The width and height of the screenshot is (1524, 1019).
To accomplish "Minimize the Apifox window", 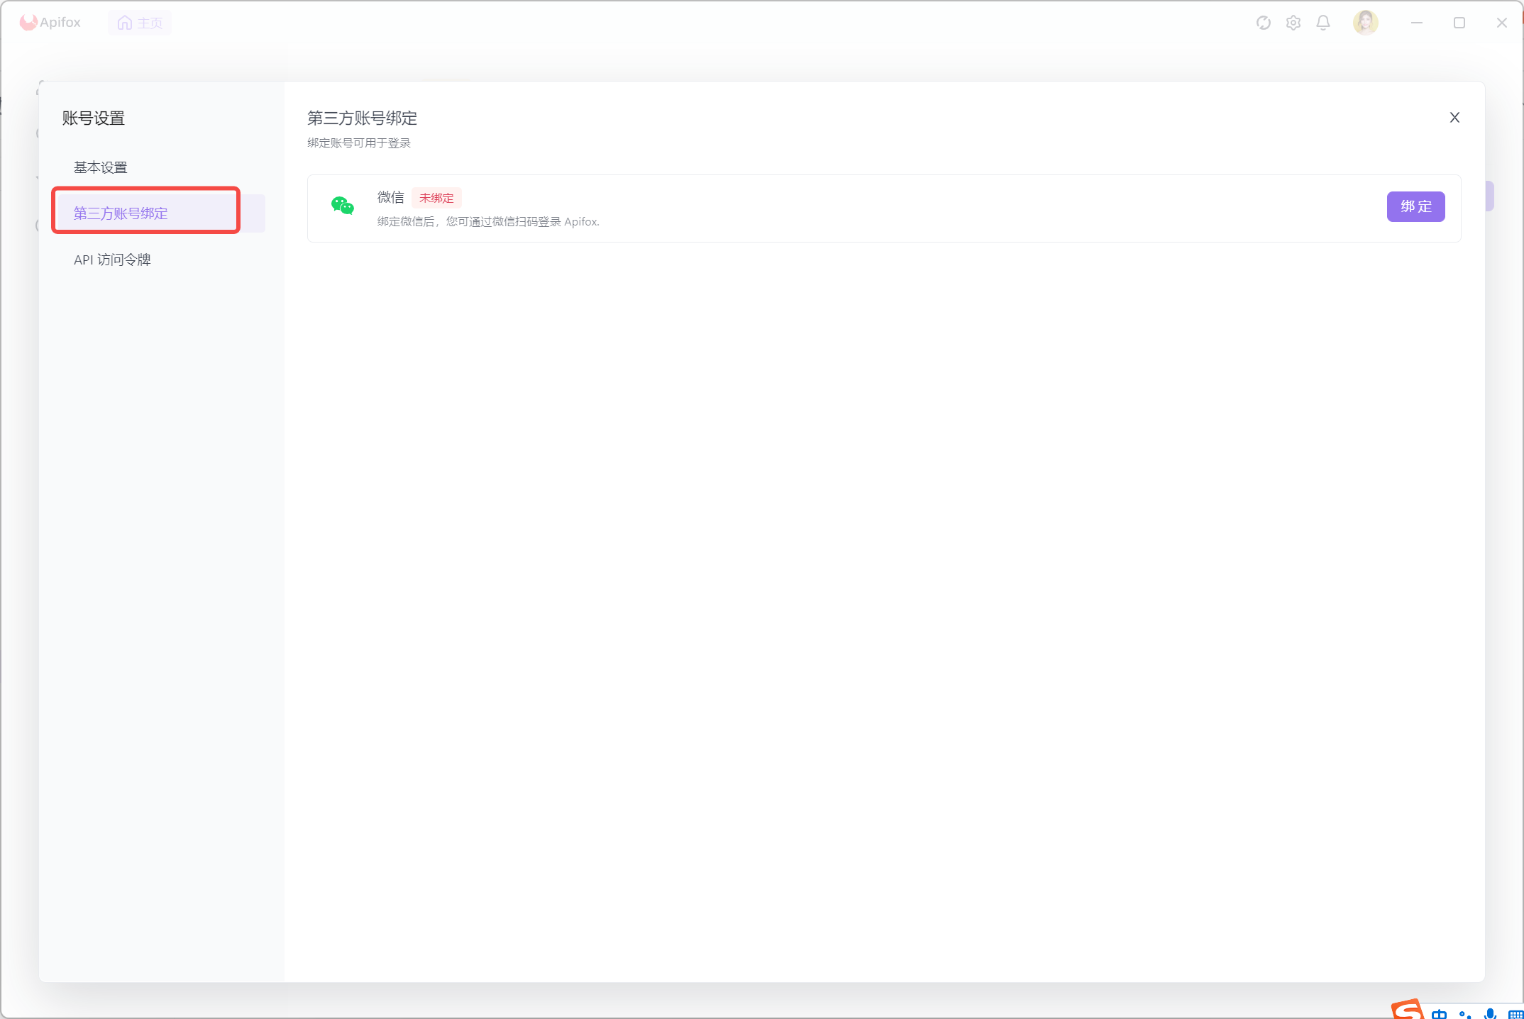I will click(x=1416, y=23).
